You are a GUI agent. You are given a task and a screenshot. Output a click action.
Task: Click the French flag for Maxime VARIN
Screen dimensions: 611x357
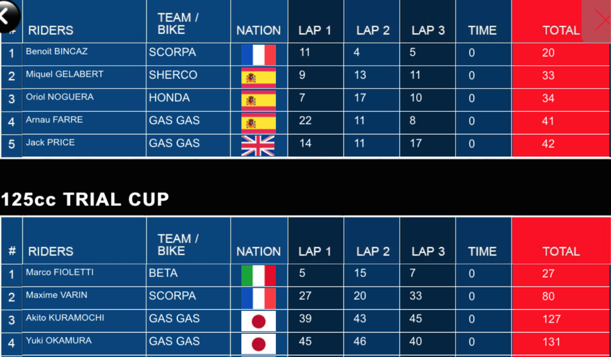[x=259, y=298]
